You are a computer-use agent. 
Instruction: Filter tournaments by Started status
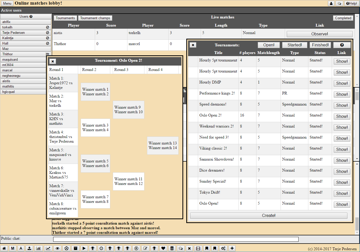tap(294, 45)
